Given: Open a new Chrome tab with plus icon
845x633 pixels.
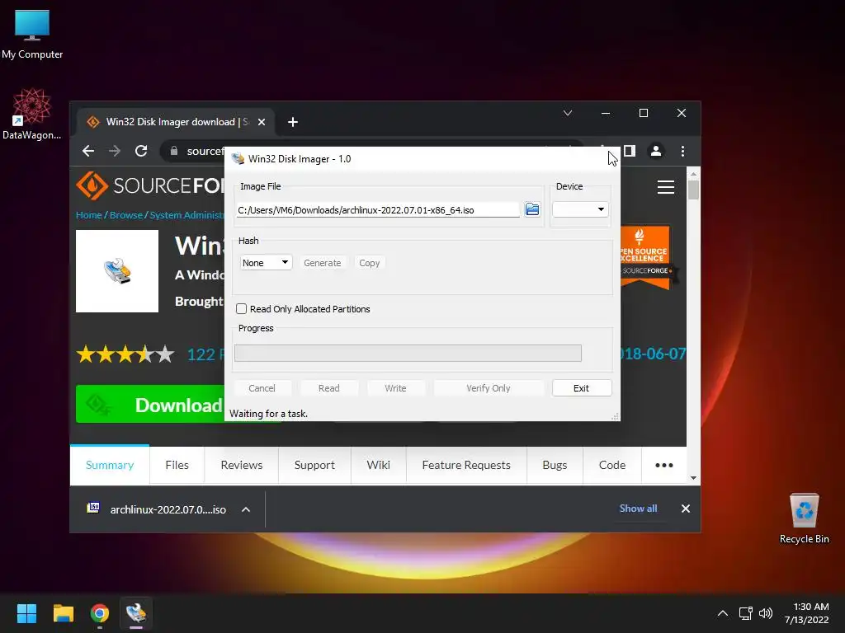Looking at the screenshot, I should [x=293, y=122].
